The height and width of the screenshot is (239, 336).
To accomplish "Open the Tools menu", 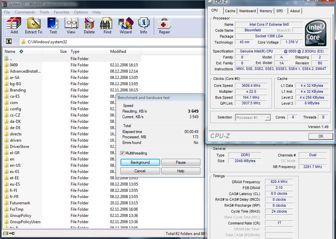I will [44, 12].
